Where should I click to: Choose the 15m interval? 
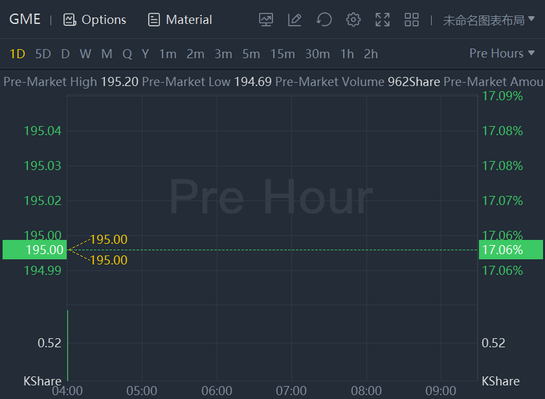[x=282, y=54]
